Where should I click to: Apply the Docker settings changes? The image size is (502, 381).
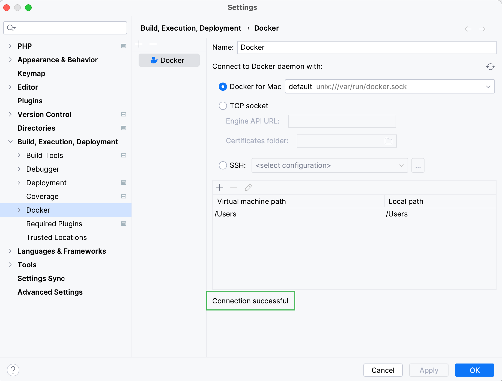(428, 370)
